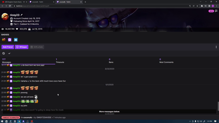Viewport: 219px width, 123px height.
Task: Open the Chrome three-dot menu
Action: [x=217, y=6]
